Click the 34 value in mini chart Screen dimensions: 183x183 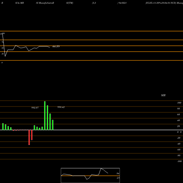[x=118, y=173]
